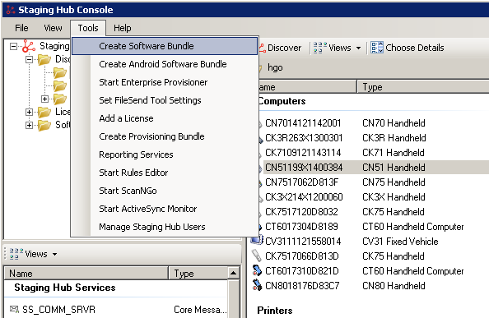Click the Discover toolbar button

pyautogui.click(x=281, y=48)
